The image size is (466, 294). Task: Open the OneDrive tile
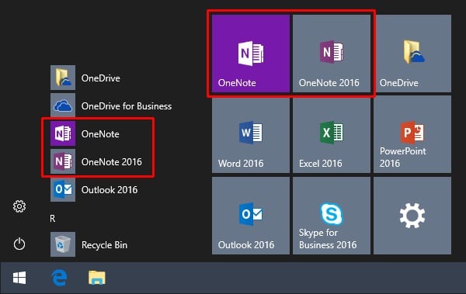412,54
